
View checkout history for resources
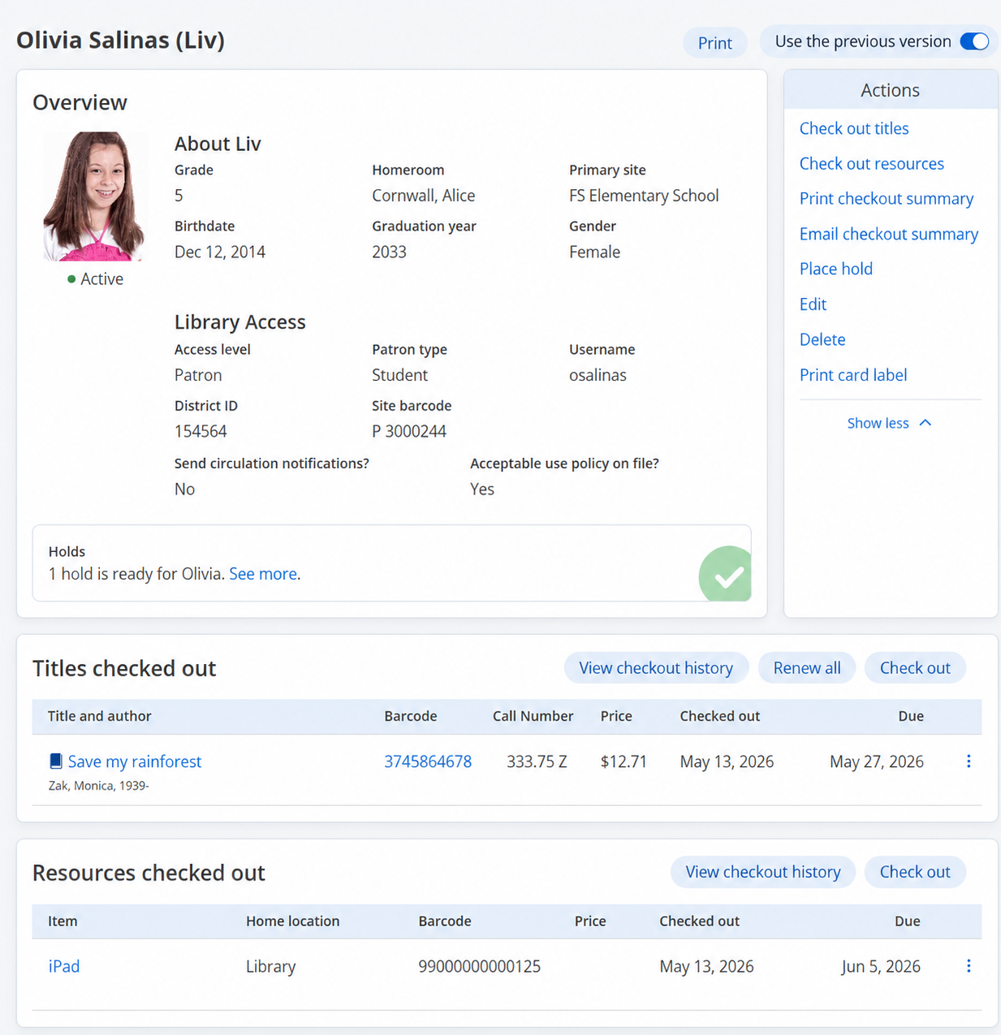pos(763,872)
